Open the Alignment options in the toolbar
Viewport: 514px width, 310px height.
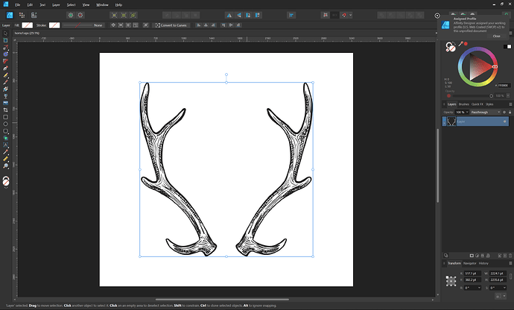click(x=291, y=15)
